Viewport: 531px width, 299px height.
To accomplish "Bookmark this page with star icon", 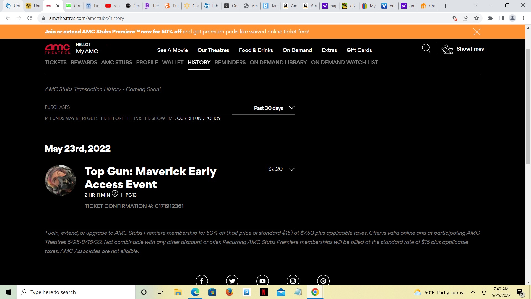I will (476, 18).
